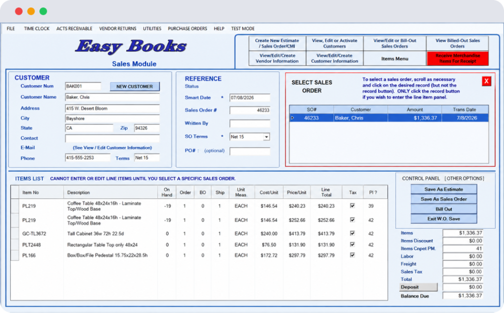This screenshot has height=313, width=504.
Task: Click red Receive Merchandise Items For Receipt
Action: (x=457, y=58)
